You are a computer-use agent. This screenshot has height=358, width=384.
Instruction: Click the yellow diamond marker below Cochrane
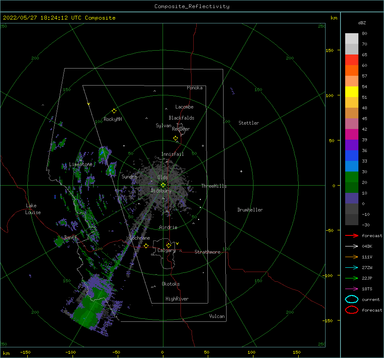click(x=146, y=246)
